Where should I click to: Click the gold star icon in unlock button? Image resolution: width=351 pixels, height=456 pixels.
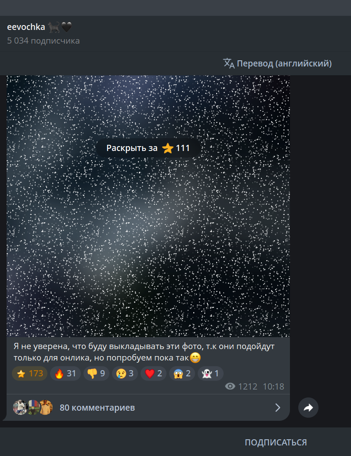[167, 148]
